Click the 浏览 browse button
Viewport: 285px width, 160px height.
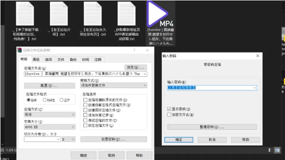136,68
